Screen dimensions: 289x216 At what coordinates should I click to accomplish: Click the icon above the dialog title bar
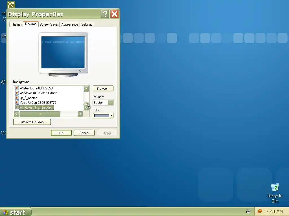11,5
